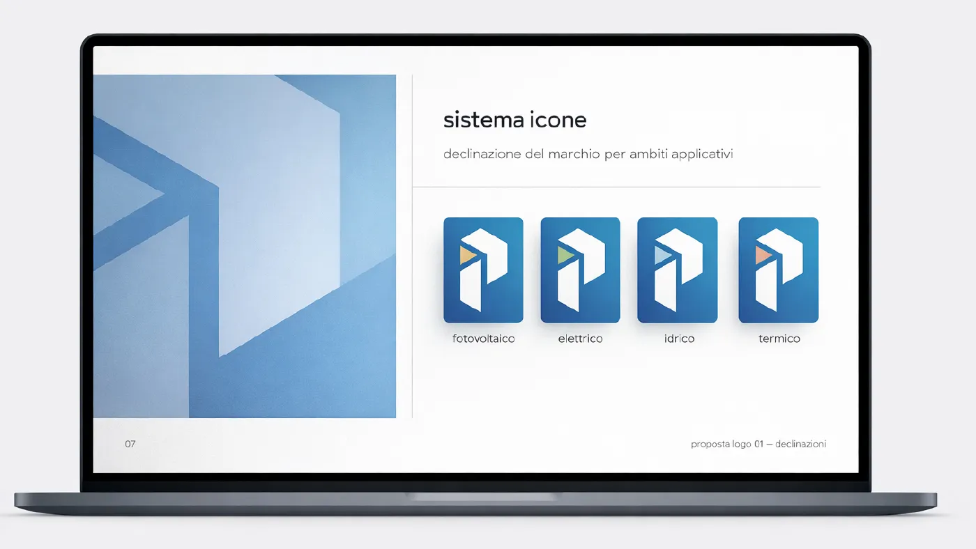976x549 pixels.
Task: Click green triangle inside elettrico icon
Action: pos(563,256)
